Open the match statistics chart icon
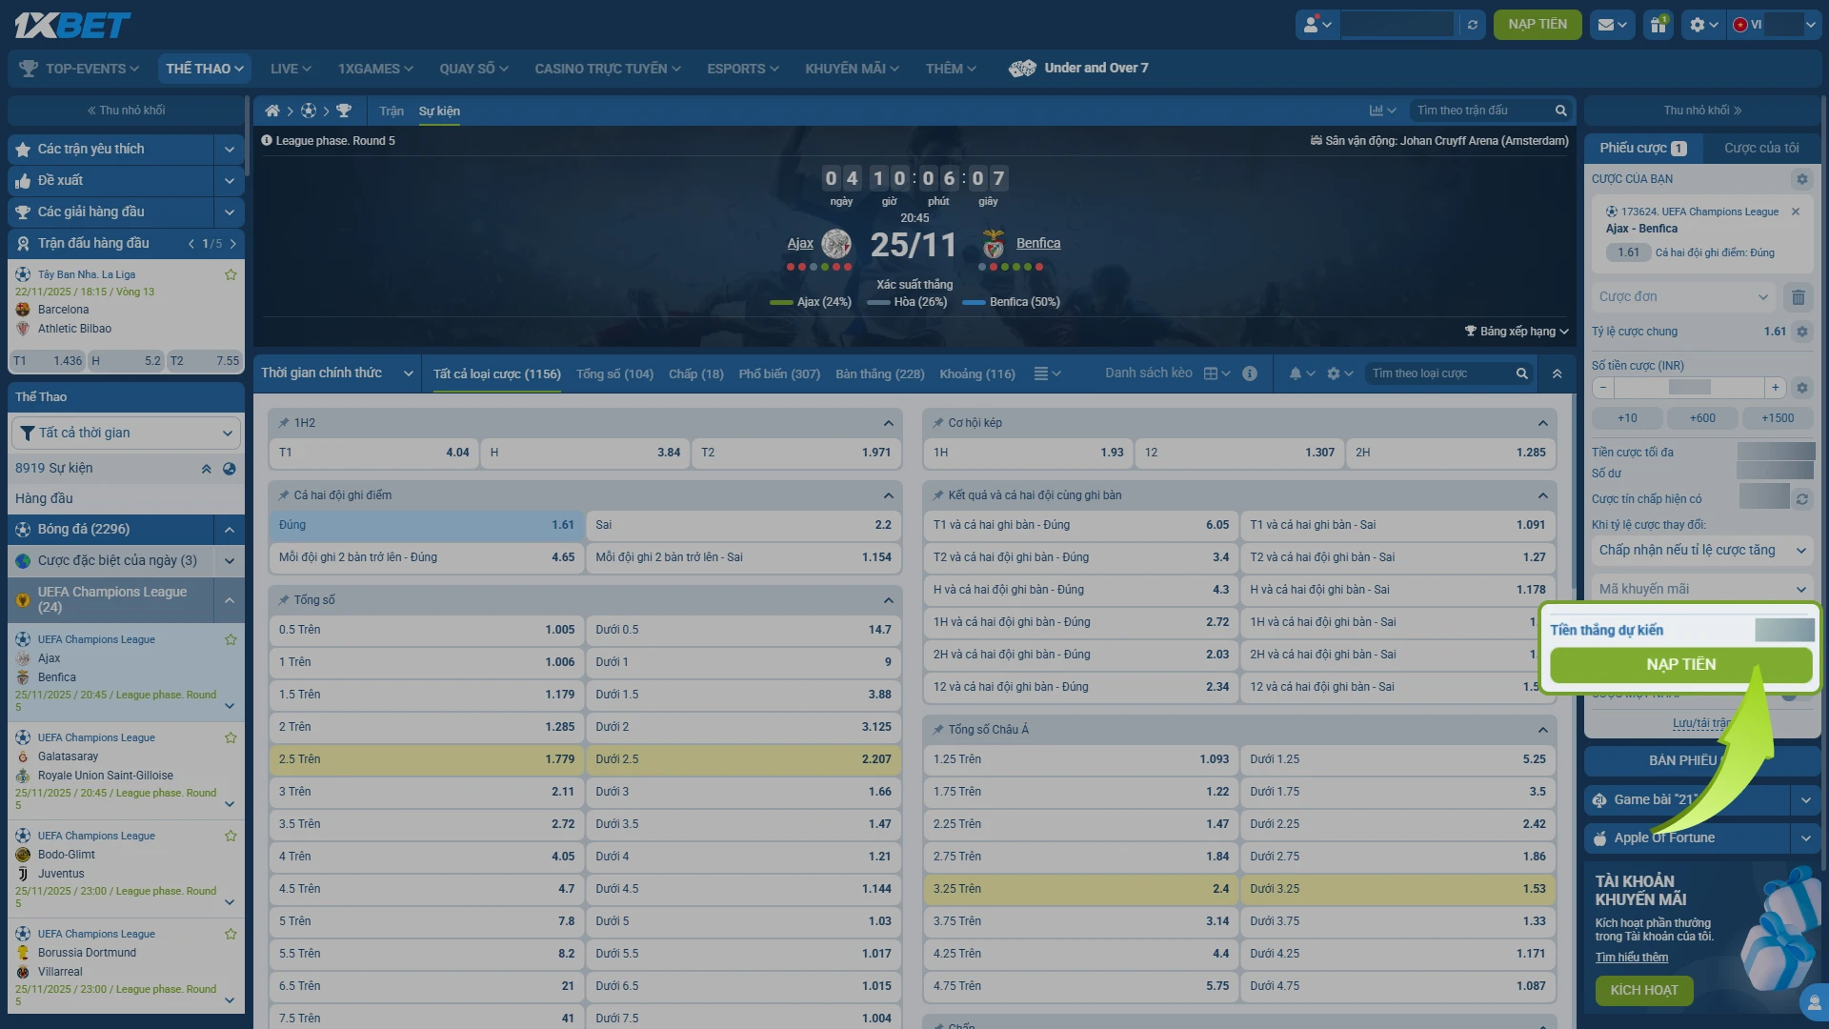Viewport: 1829px width, 1029px height. click(x=1382, y=111)
